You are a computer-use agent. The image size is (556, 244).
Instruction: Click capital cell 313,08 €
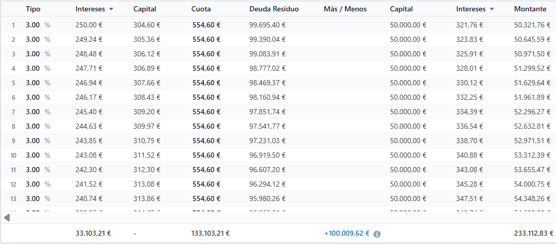[x=147, y=184]
